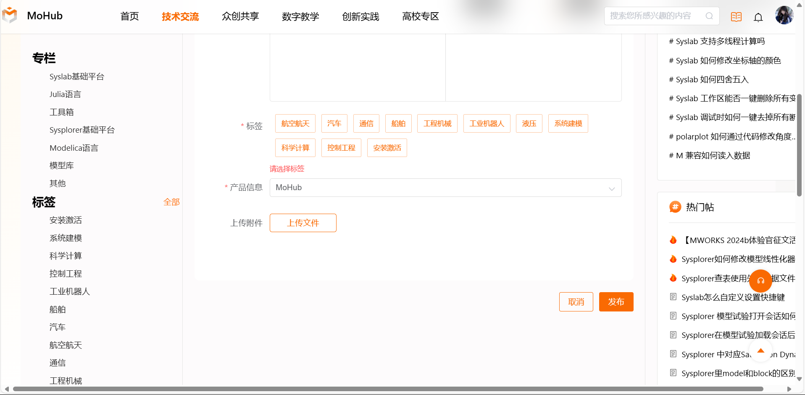The height and width of the screenshot is (395, 805).
Task: Open the 模型库 column
Action: click(62, 165)
